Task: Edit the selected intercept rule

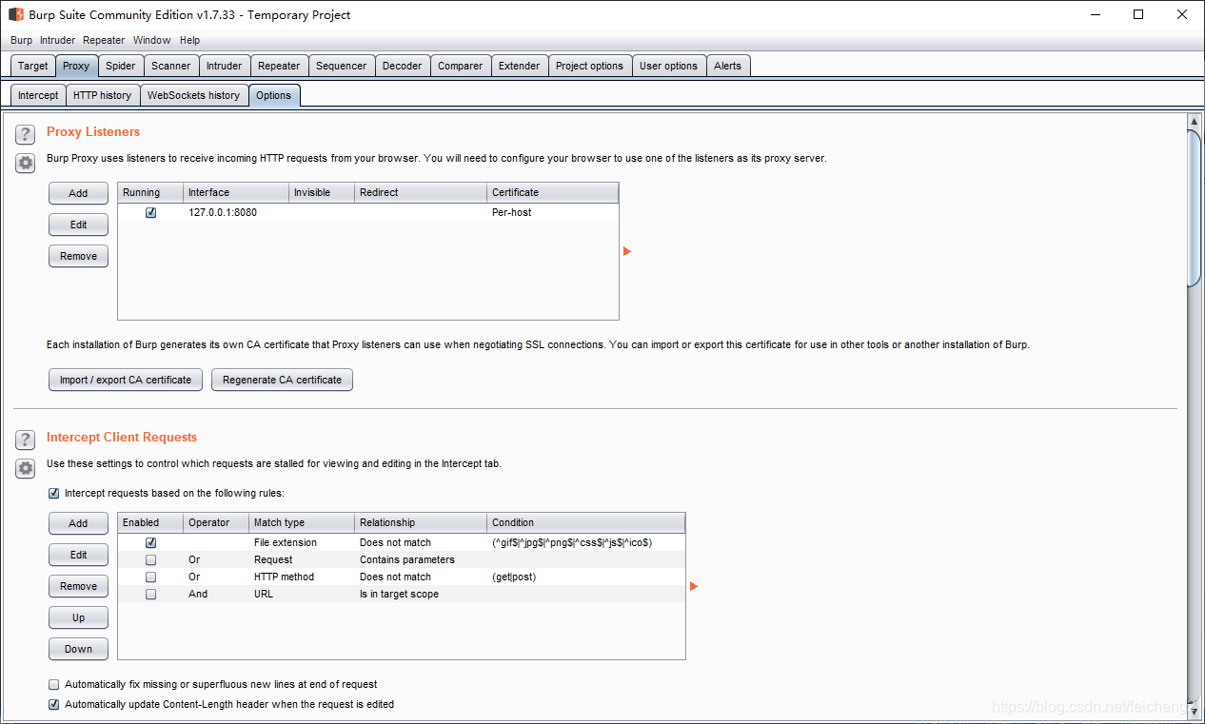Action: click(x=79, y=555)
